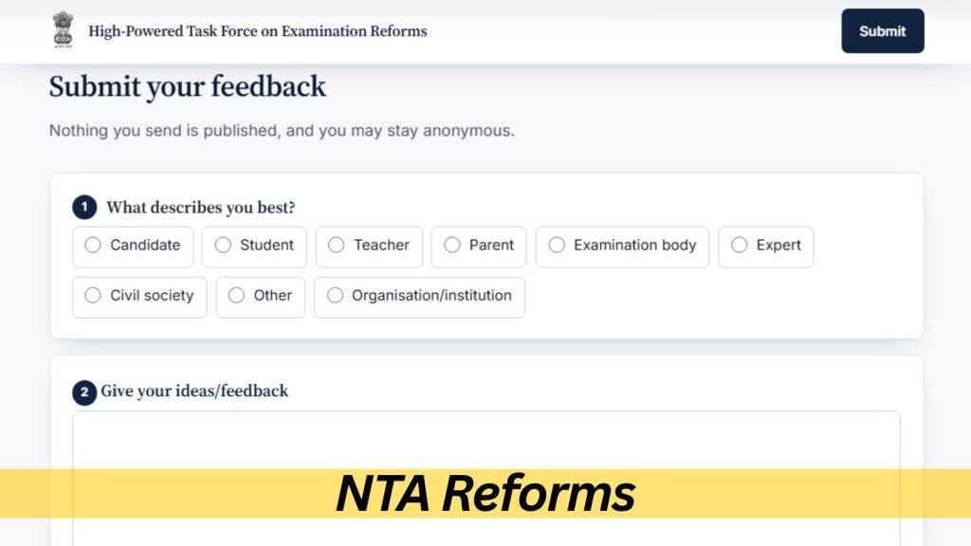Click the number 2 question badge
Viewport: 971px width, 546px height.
pyautogui.click(x=84, y=392)
